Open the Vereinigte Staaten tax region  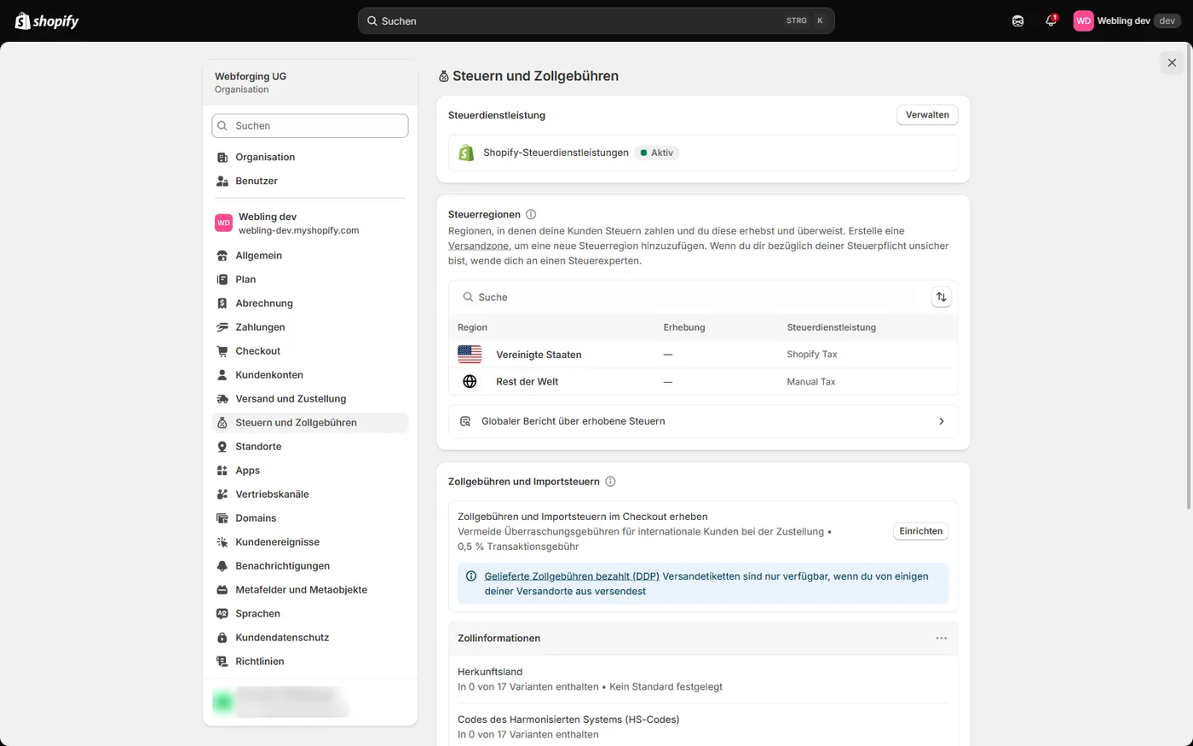click(x=703, y=355)
